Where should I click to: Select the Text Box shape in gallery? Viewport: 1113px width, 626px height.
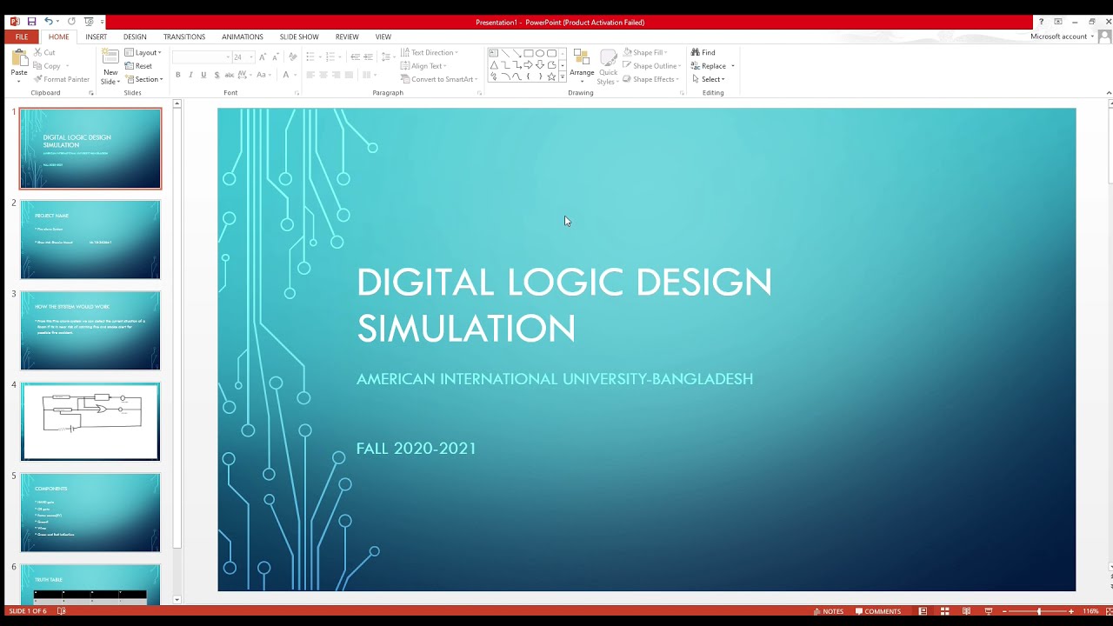coord(494,53)
